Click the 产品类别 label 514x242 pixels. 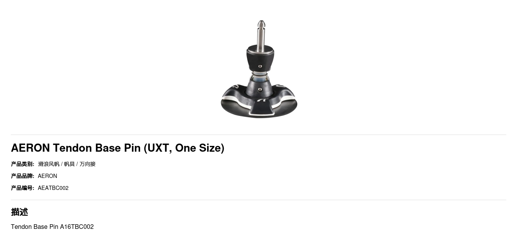[x=22, y=164]
